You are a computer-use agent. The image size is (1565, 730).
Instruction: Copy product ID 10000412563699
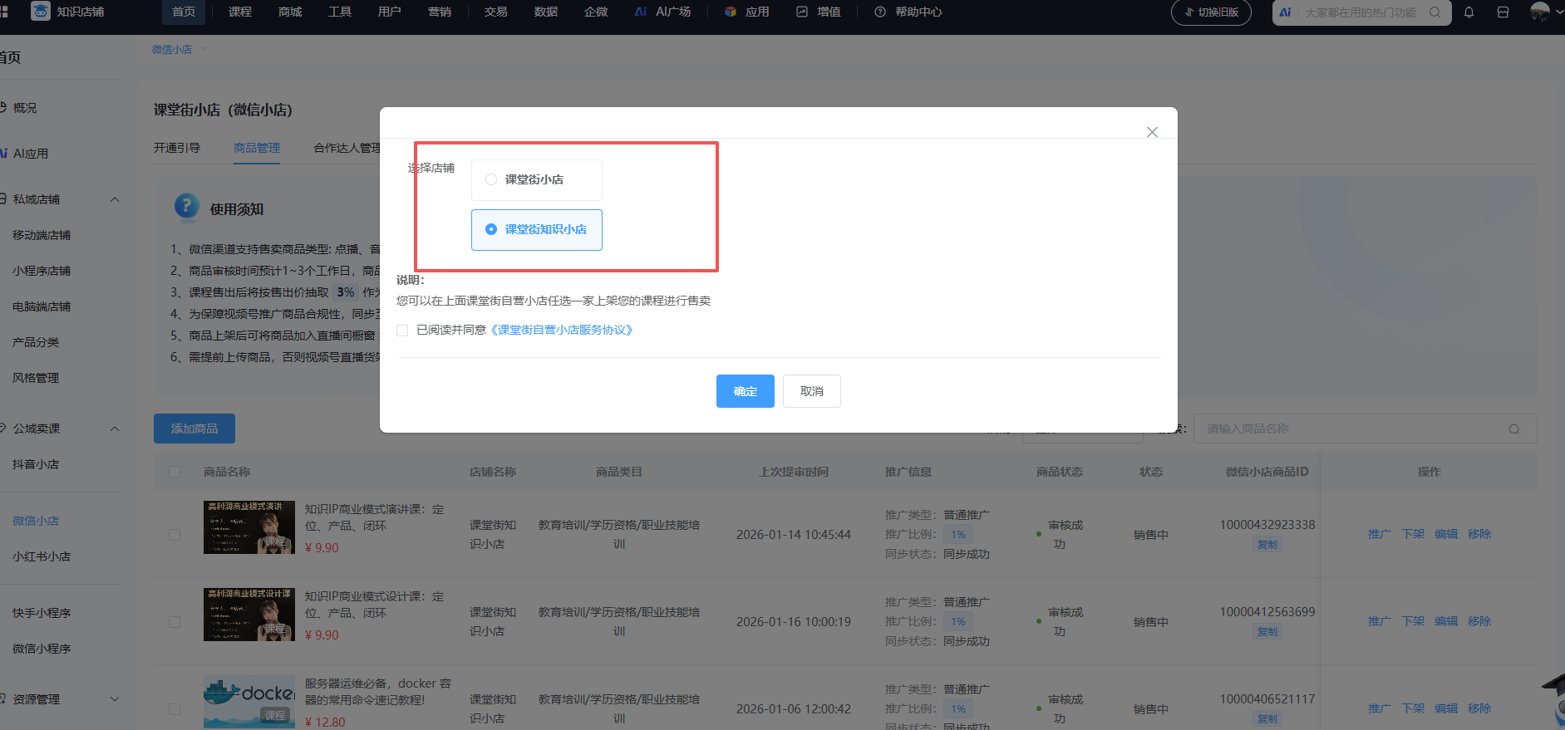coord(1267,632)
